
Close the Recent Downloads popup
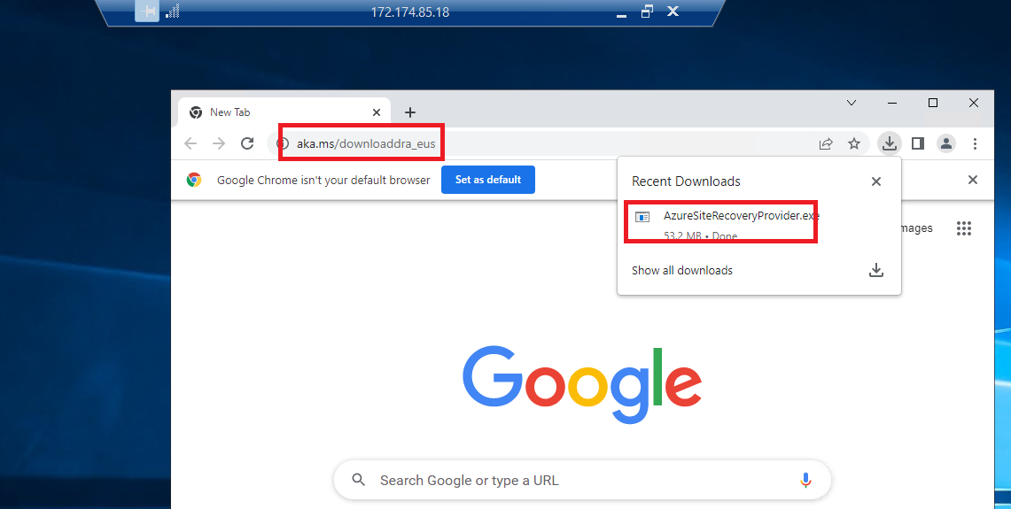875,181
